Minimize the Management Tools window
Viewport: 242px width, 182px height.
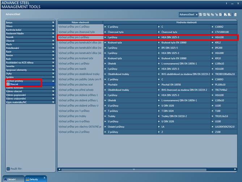coord(232,3)
